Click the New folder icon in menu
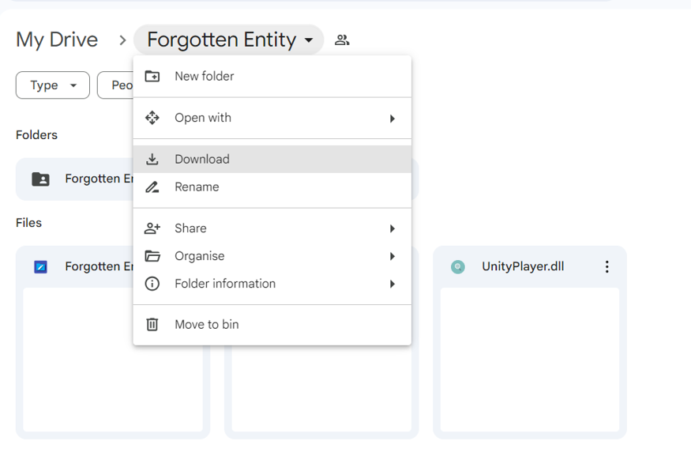The height and width of the screenshot is (456, 691). pos(152,77)
